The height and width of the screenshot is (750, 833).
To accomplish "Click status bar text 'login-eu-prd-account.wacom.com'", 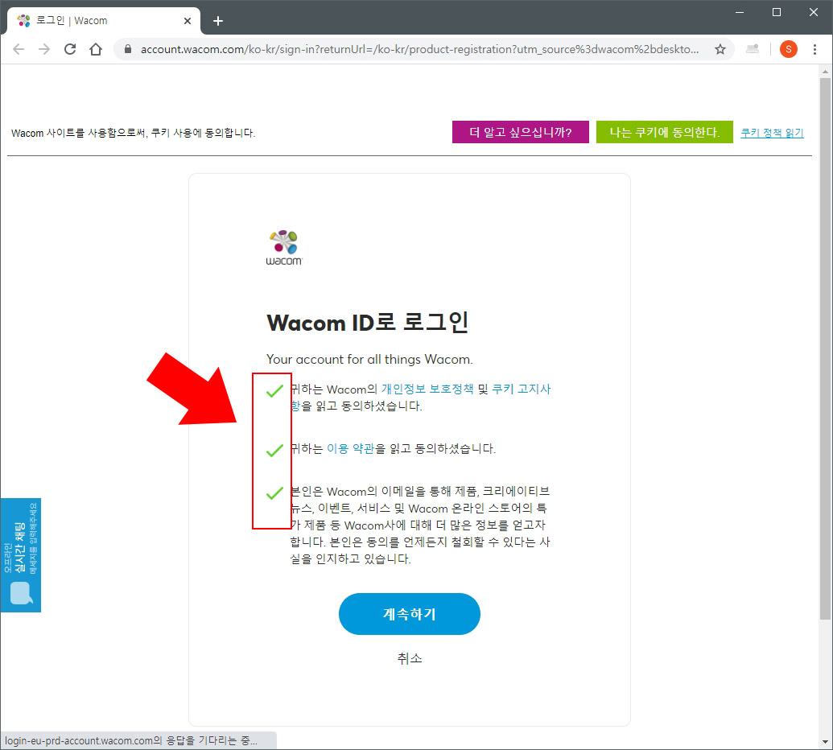I will point(79,740).
